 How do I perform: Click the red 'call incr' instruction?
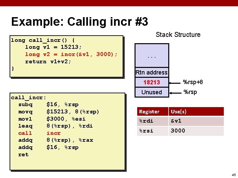pyautogui.click(x=39, y=133)
